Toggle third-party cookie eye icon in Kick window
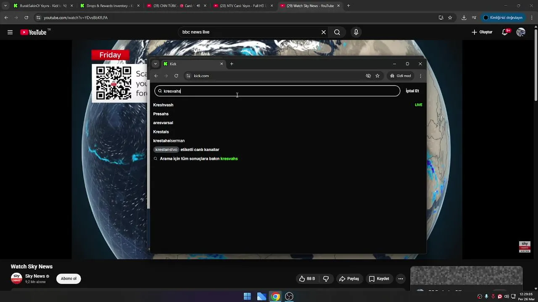The height and width of the screenshot is (302, 538). 368,76
